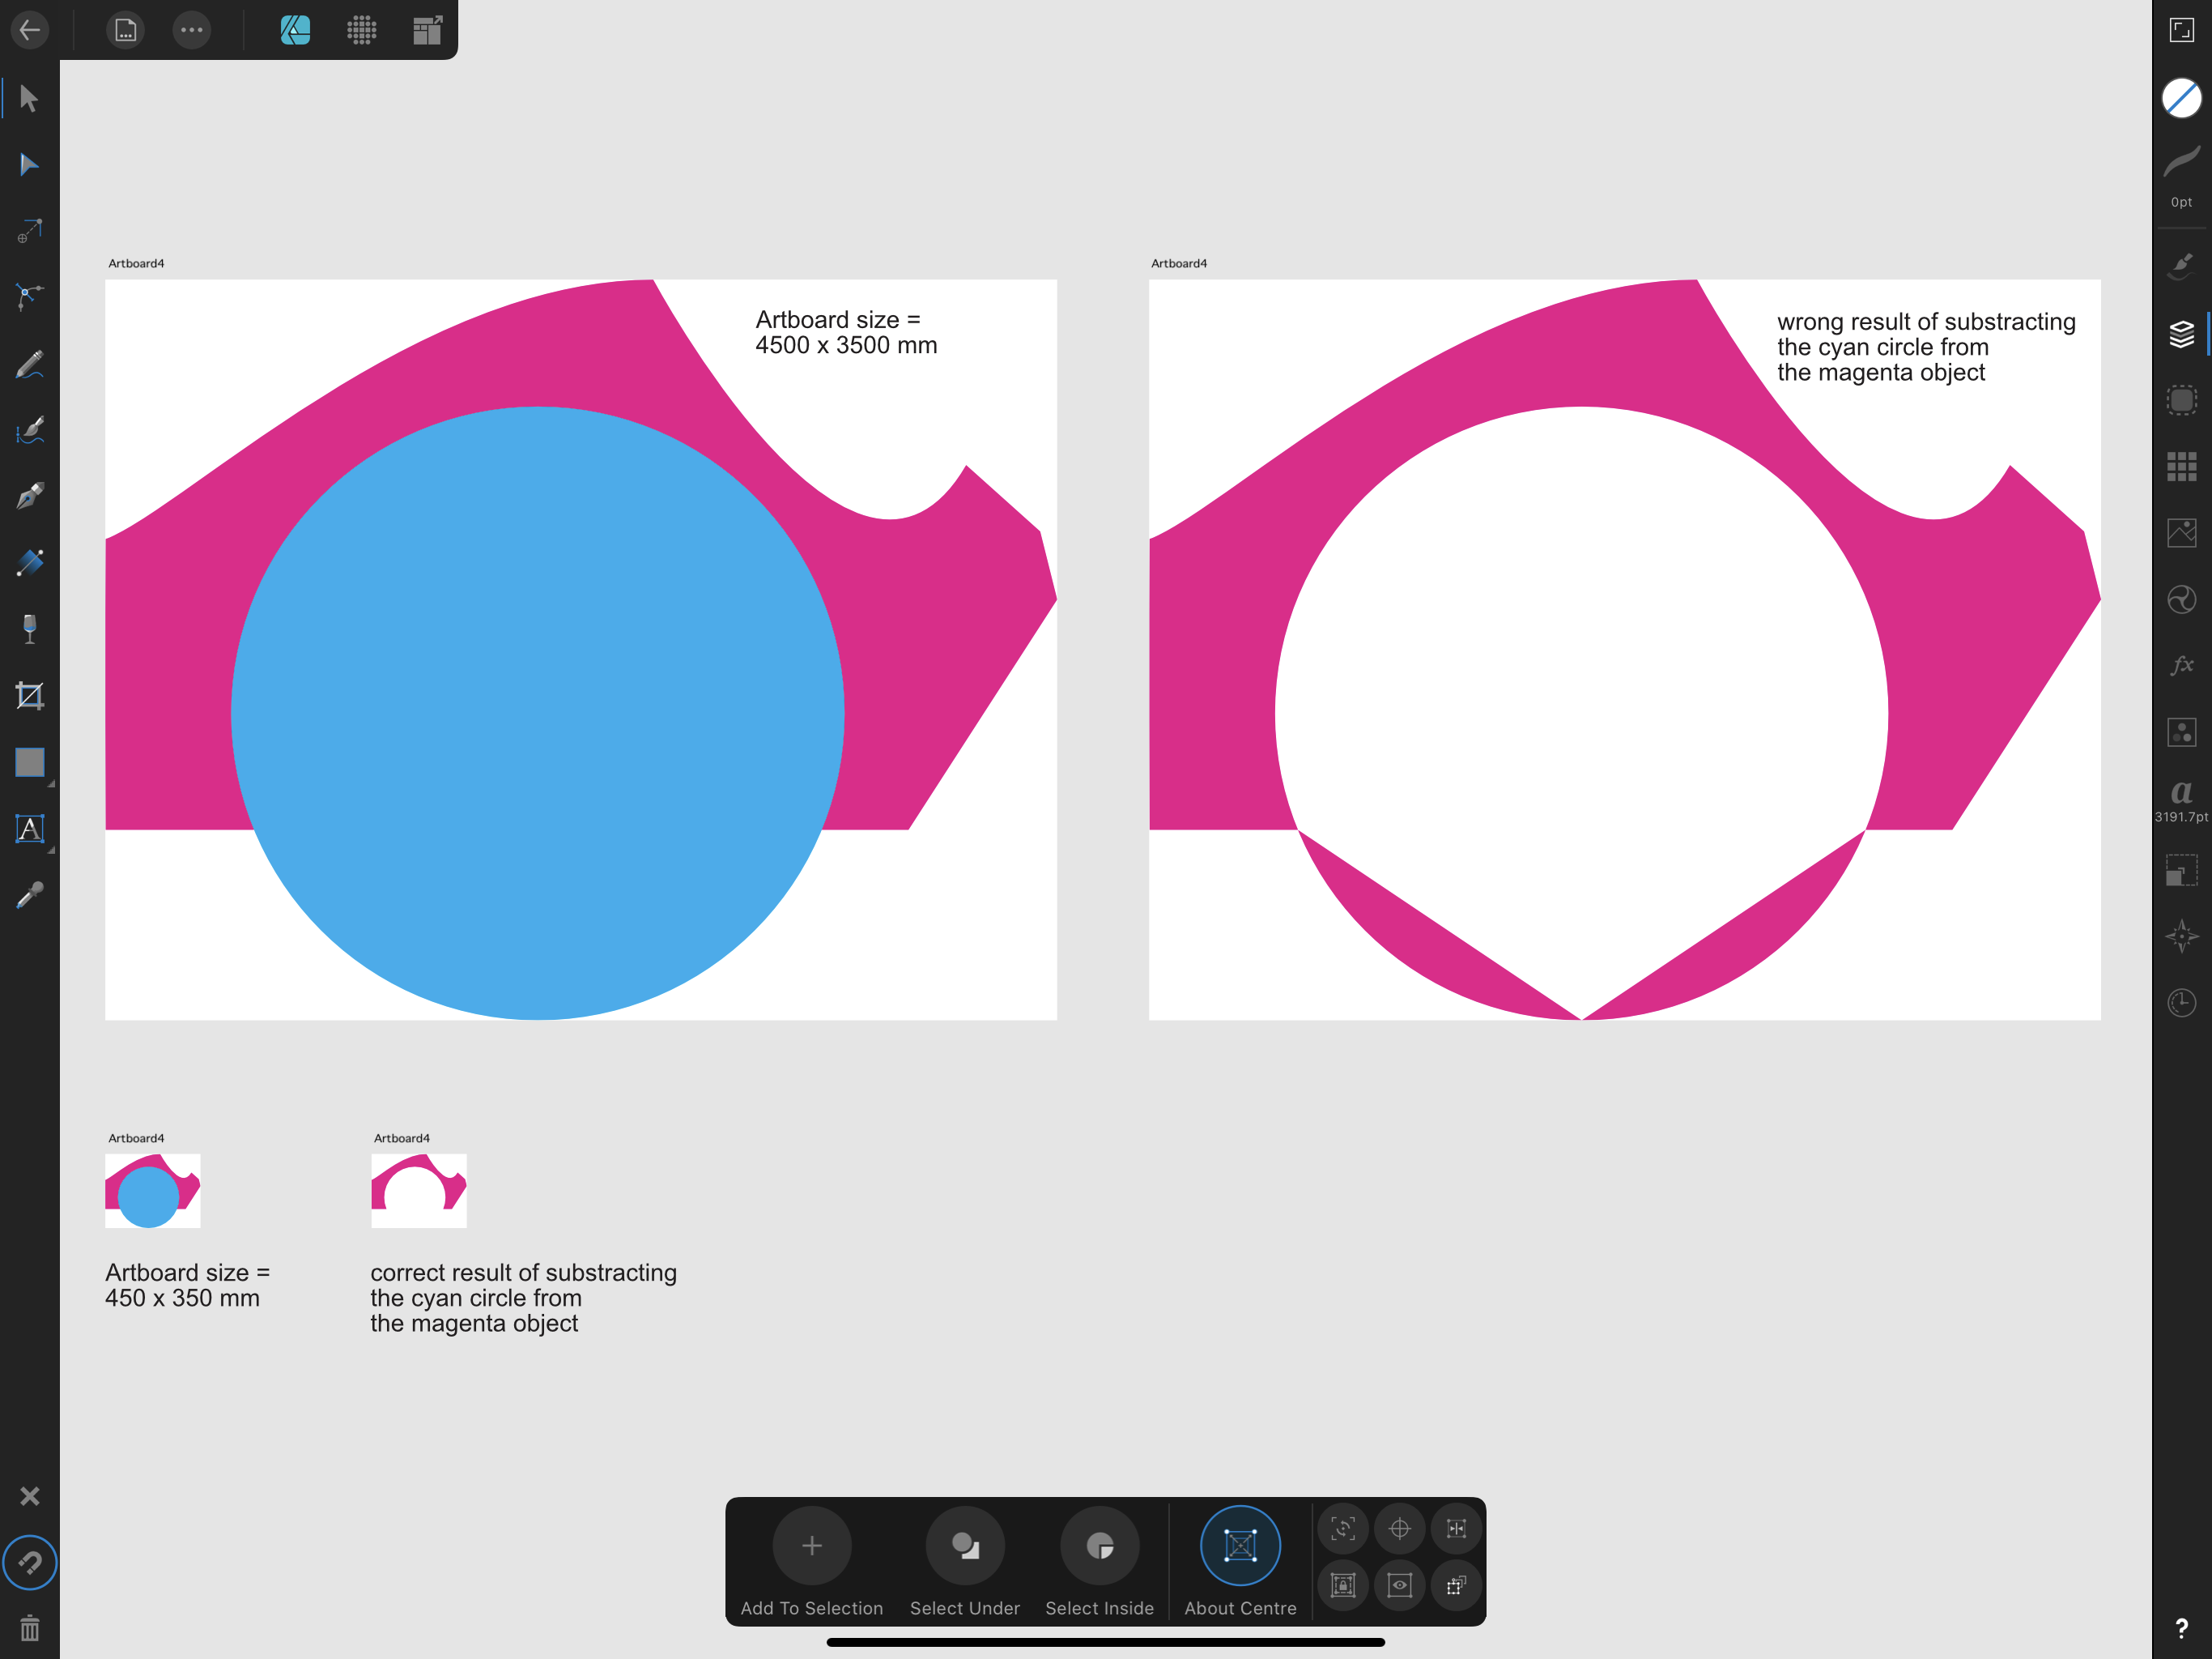Open the Transform studio panel
The height and width of the screenshot is (1659, 2212).
tap(2181, 869)
